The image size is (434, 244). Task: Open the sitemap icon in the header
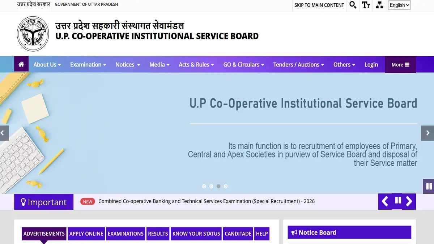pyautogui.click(x=379, y=5)
